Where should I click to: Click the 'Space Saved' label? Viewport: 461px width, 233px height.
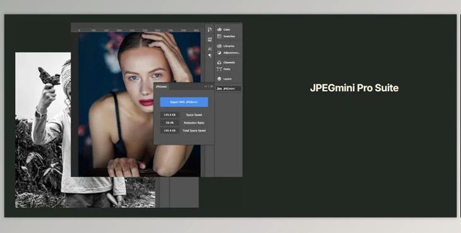(194, 115)
